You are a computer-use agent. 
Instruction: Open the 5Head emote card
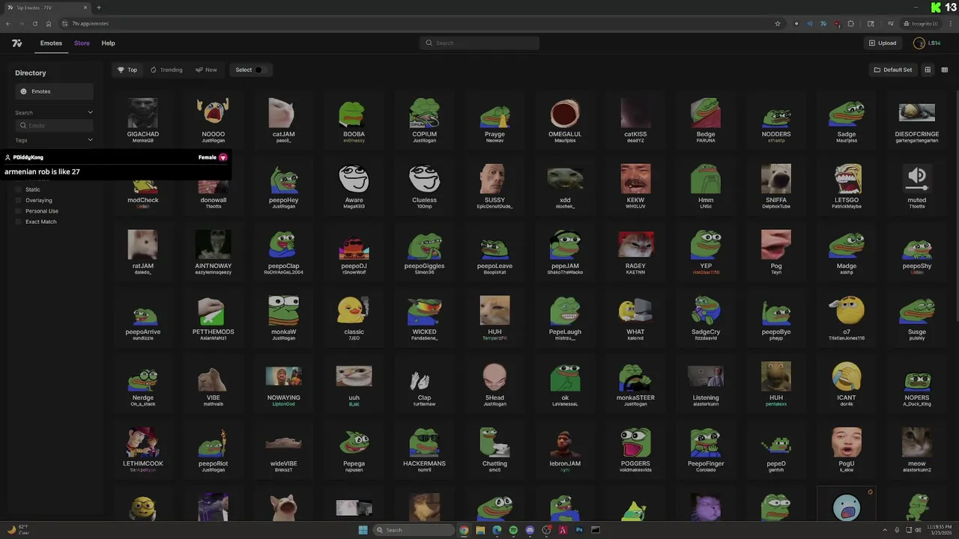[x=494, y=382]
